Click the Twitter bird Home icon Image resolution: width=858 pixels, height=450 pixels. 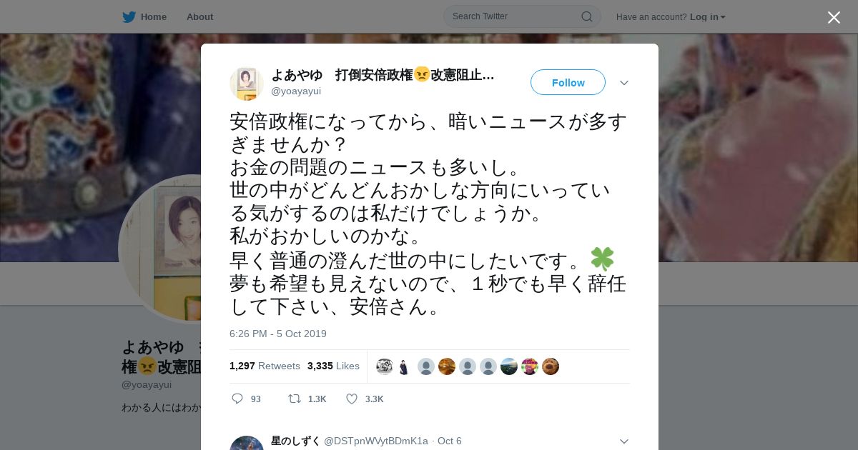click(129, 16)
